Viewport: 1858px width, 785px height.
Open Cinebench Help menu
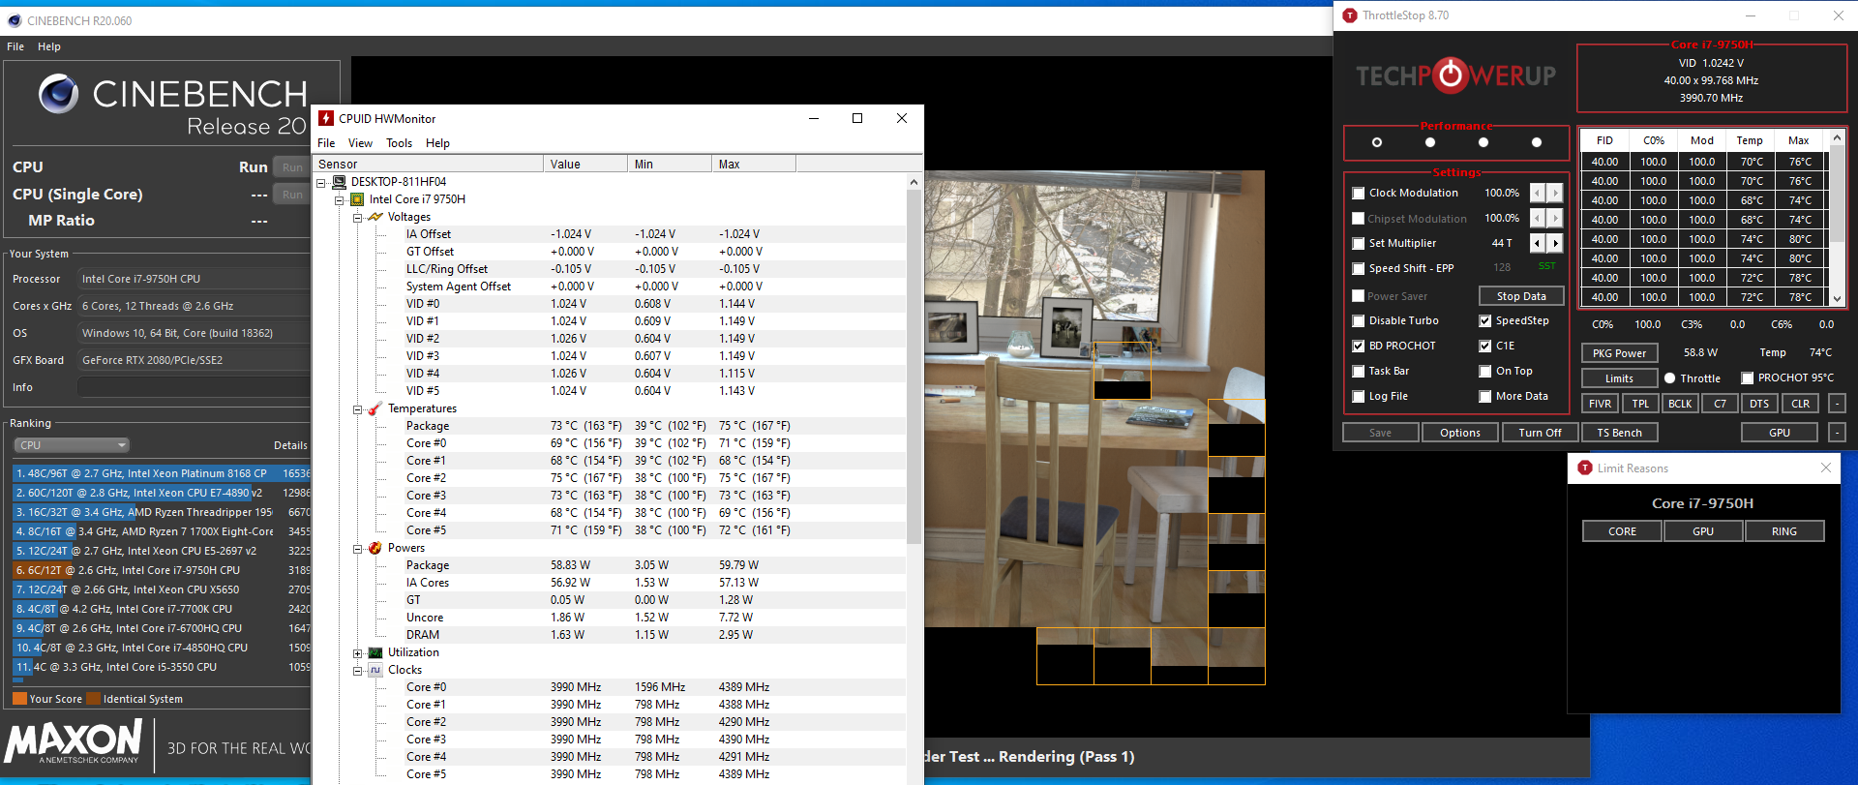point(49,46)
